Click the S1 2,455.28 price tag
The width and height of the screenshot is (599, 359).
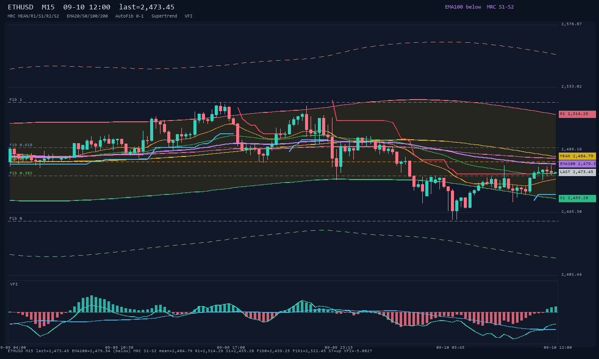coord(577,198)
